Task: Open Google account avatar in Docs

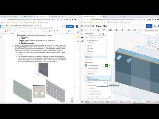Action: [x=77, y=26]
